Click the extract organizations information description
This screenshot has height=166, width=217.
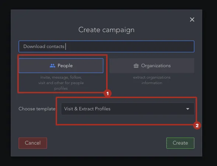click(x=152, y=80)
